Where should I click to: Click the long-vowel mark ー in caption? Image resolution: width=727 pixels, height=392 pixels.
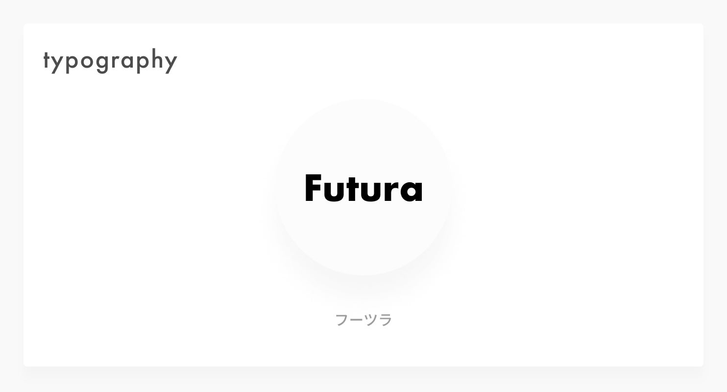(356, 320)
